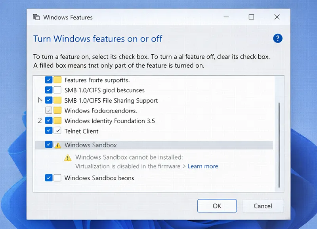Click the blue Help question mark icon
The image size is (317, 229).
pos(278,38)
